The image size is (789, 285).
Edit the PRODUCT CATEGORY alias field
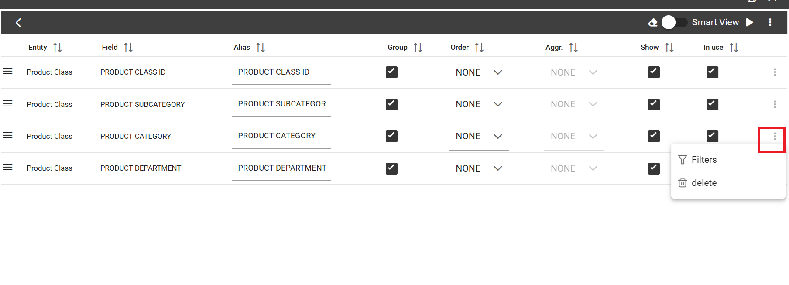pyautogui.click(x=281, y=136)
